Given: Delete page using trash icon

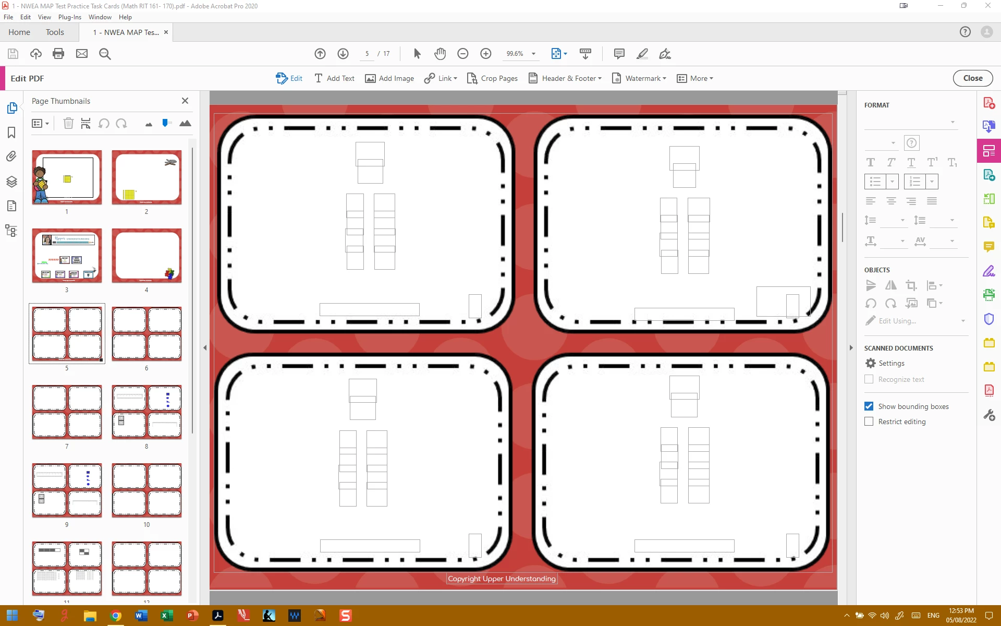Looking at the screenshot, I should point(68,124).
